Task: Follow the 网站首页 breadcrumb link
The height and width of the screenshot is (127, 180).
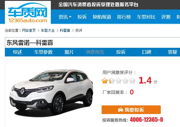Action: click(x=29, y=31)
